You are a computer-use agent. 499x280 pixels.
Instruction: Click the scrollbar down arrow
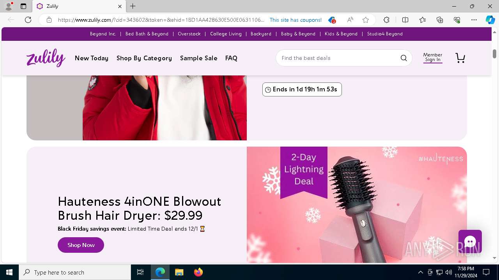(494, 258)
